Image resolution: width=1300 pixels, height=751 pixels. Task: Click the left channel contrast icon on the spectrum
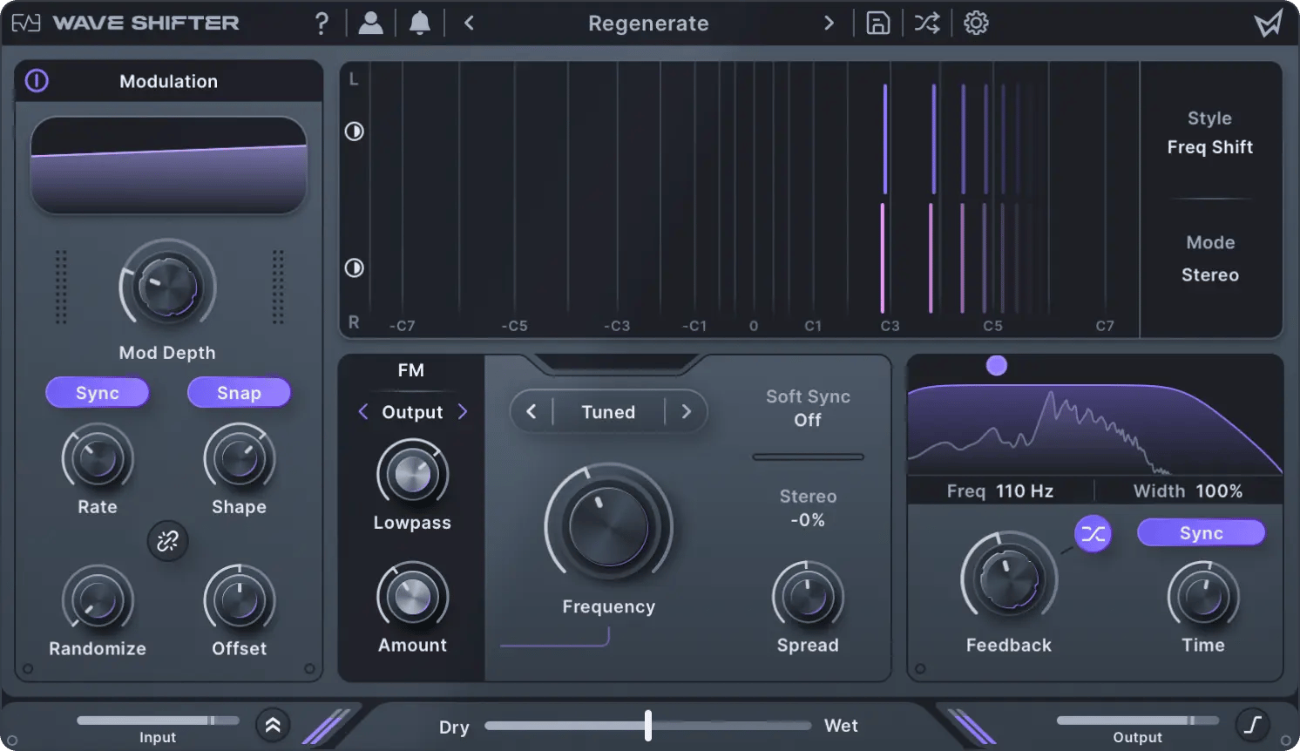[x=354, y=132]
